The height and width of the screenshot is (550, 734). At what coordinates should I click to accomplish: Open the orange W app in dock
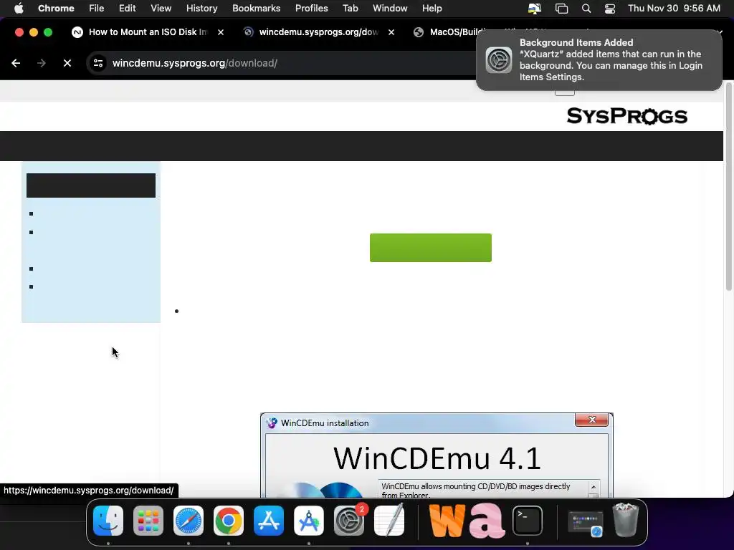(x=447, y=521)
